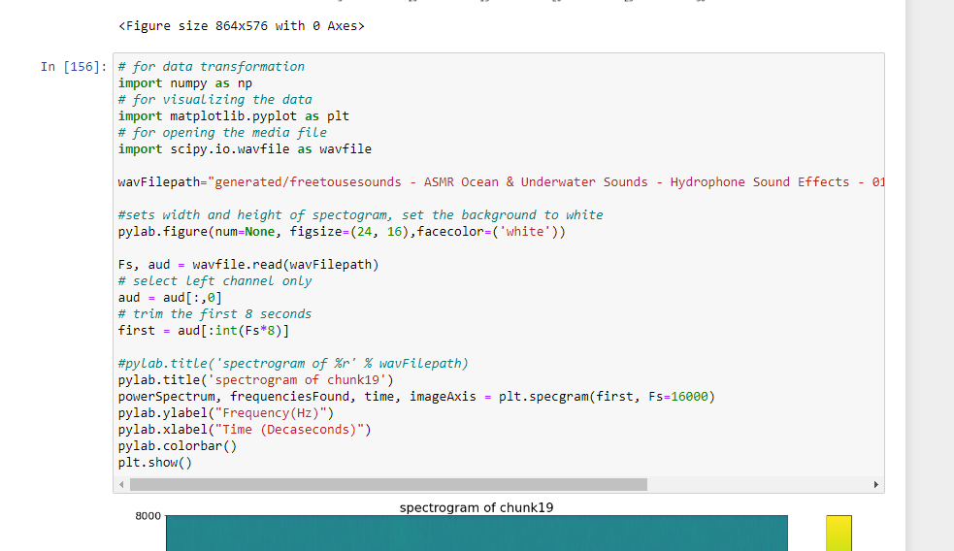This screenshot has height=551, width=954.
Task: Click the '# for data transformation' comment line
Action: tap(212, 67)
